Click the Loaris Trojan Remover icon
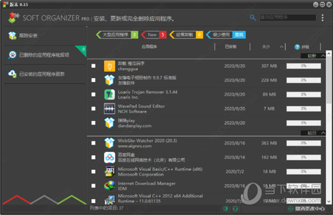 (x=109, y=94)
